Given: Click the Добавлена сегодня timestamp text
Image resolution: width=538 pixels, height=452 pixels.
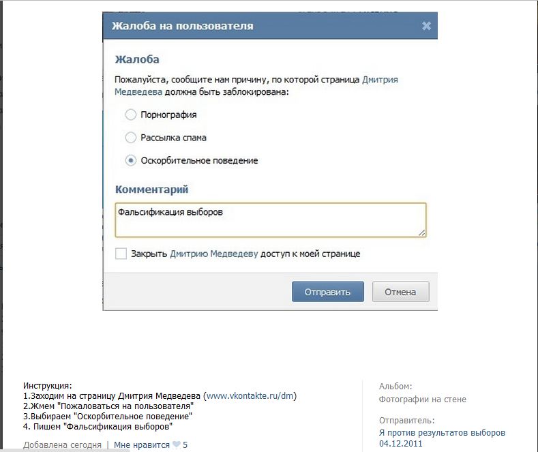Looking at the screenshot, I should coord(62,445).
